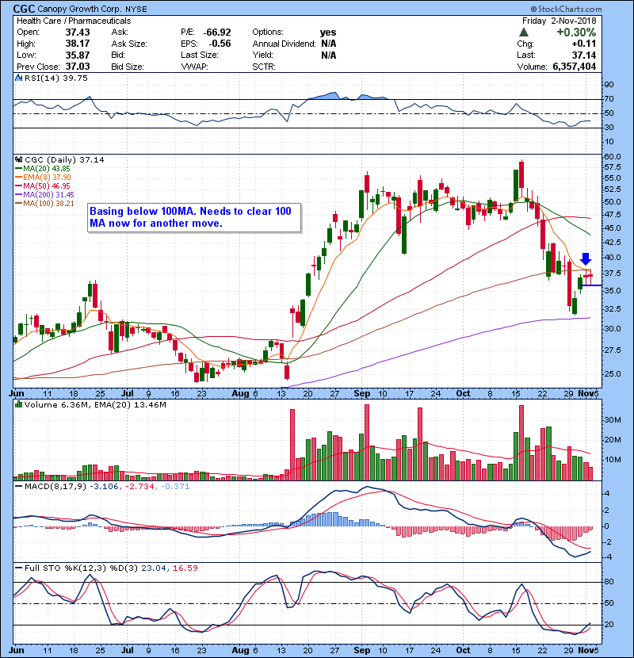This screenshot has height=658, width=634.
Task: Click the RSI(14) 39.75 panel label
Action: 55,78
